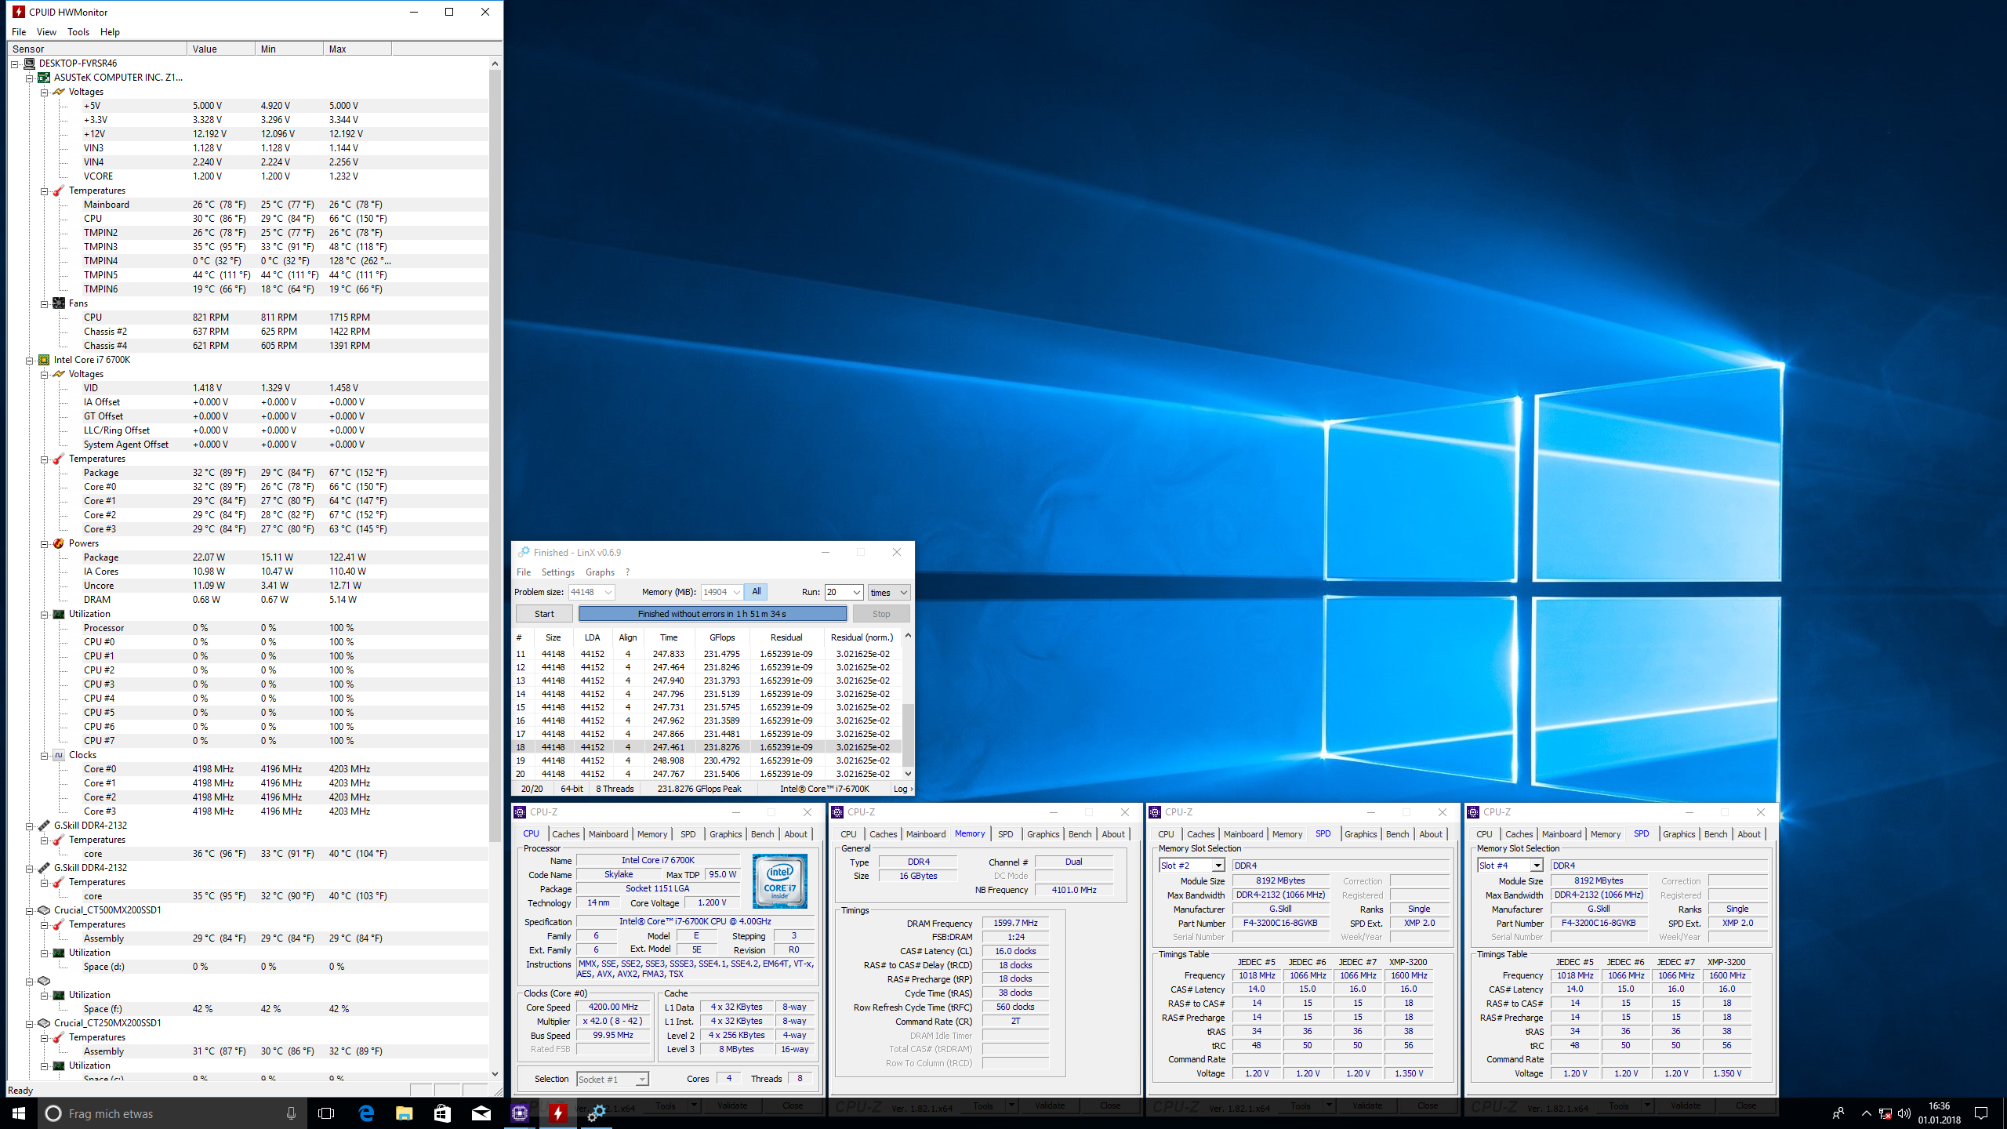Open the Mail app from taskbar
The width and height of the screenshot is (2007, 1129).
click(481, 1113)
